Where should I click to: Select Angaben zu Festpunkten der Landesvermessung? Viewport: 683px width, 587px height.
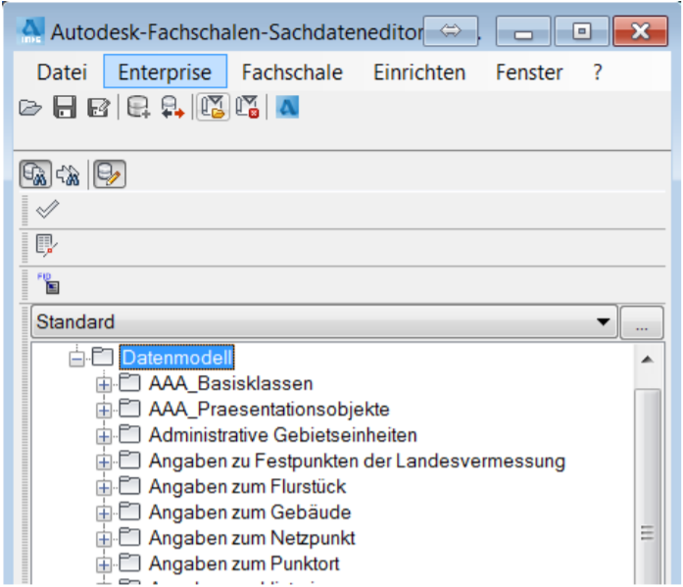click(x=358, y=461)
